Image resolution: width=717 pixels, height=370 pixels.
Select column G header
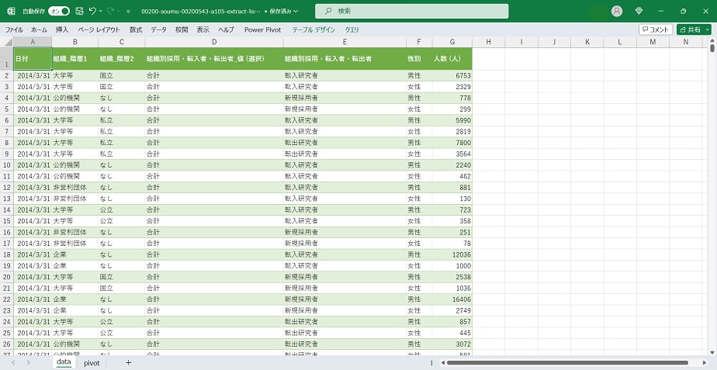click(x=452, y=42)
